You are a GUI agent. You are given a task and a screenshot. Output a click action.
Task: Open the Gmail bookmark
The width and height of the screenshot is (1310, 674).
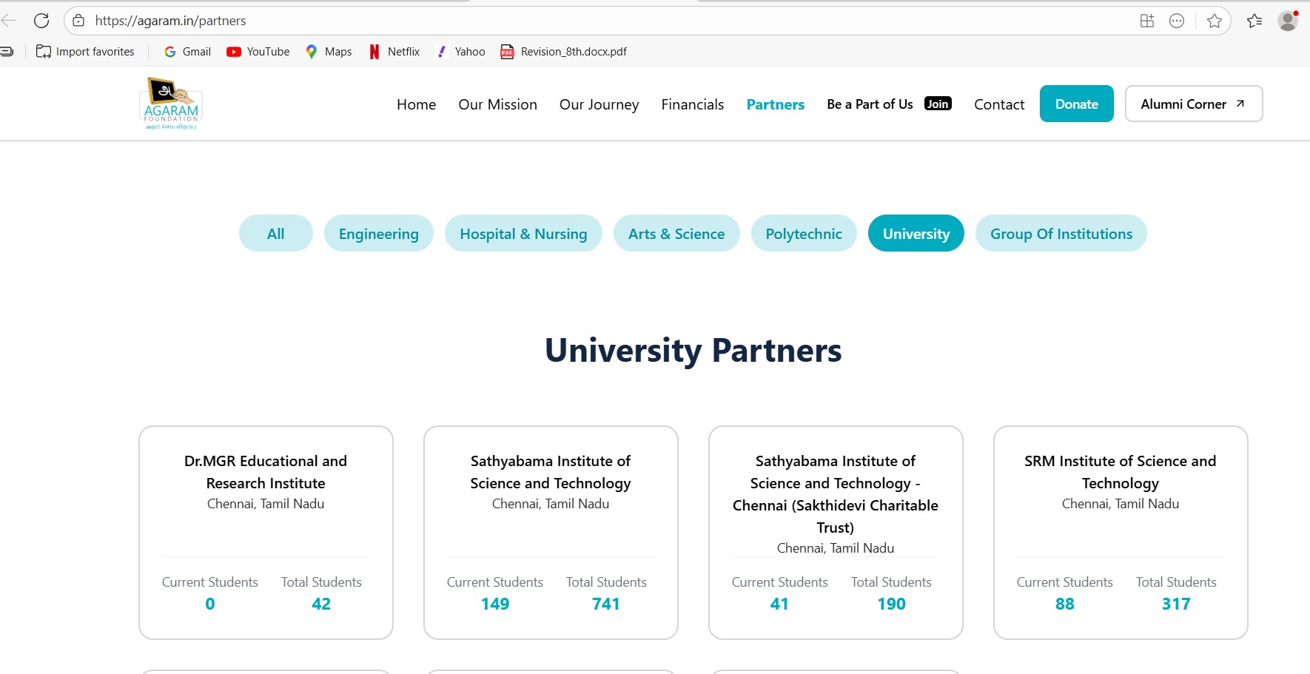click(x=187, y=52)
